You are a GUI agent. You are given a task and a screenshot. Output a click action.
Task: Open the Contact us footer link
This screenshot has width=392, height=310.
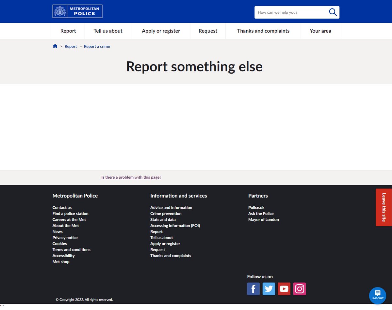click(x=62, y=208)
